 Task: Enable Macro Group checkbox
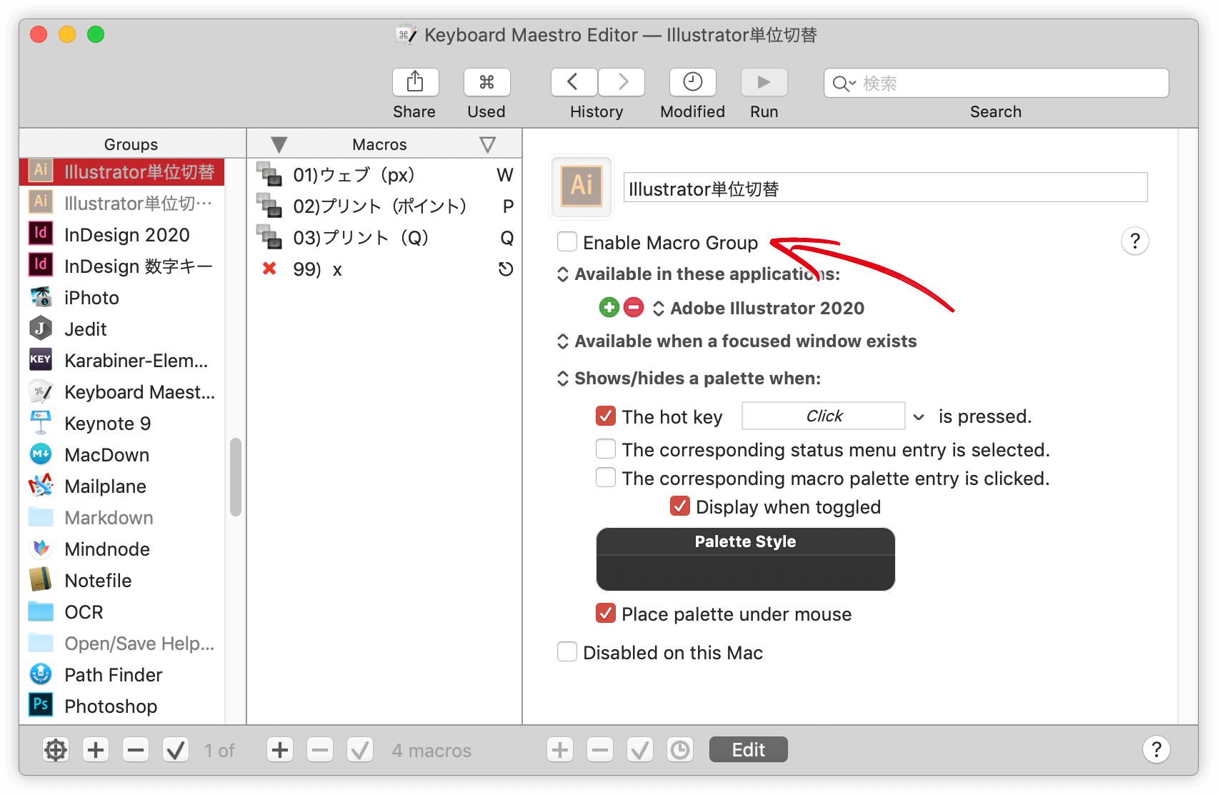coord(567,241)
